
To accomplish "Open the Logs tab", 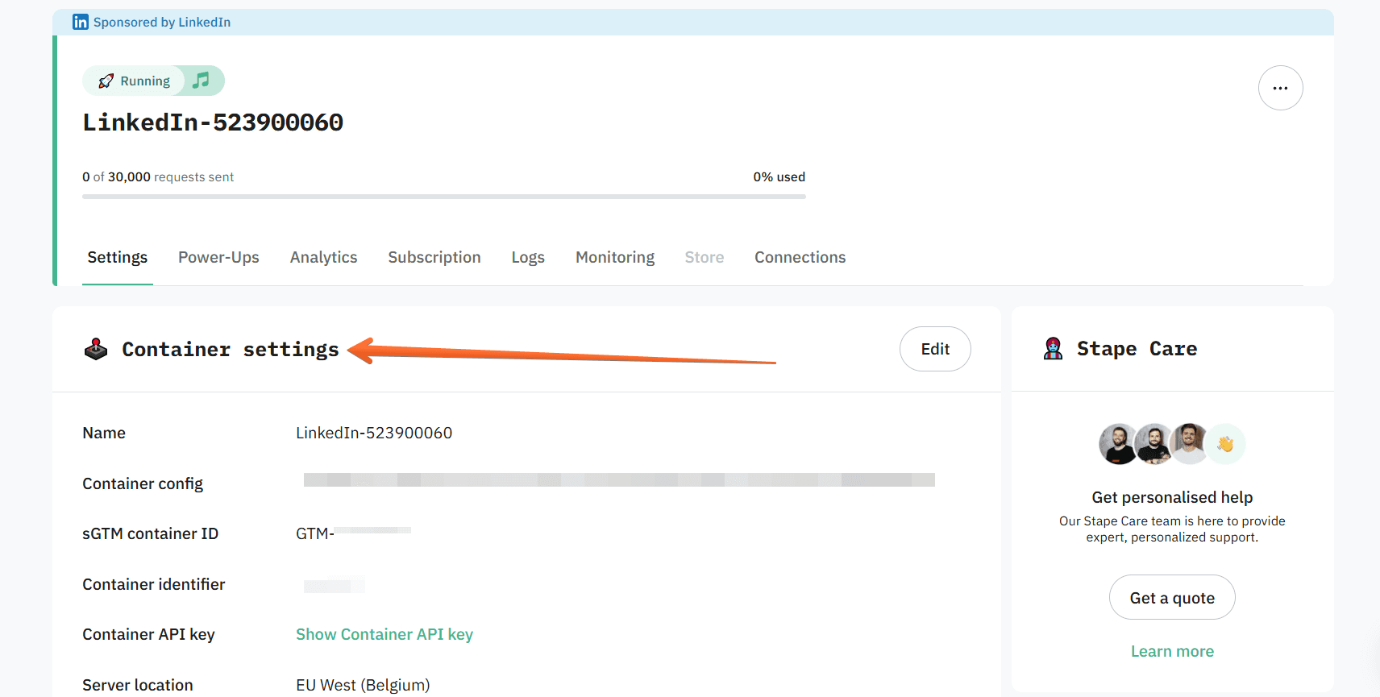I will (528, 257).
